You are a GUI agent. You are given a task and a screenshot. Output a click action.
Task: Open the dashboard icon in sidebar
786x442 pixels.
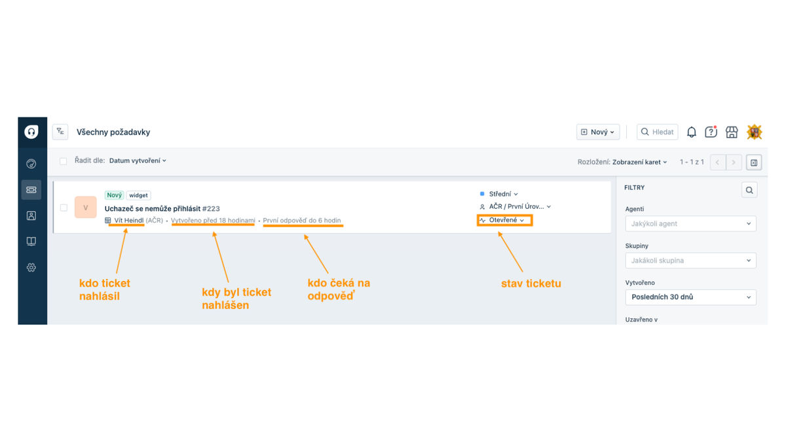[31, 164]
